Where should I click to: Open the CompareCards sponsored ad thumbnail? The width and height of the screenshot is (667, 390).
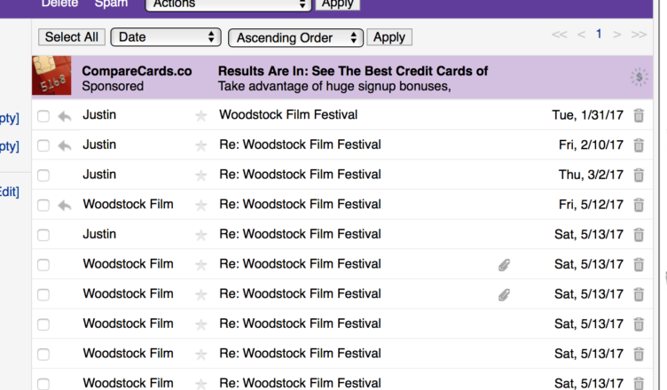click(x=51, y=77)
